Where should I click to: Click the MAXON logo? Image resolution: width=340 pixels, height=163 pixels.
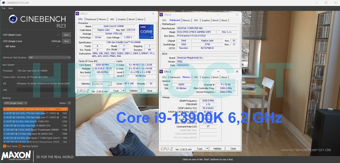point(16,156)
